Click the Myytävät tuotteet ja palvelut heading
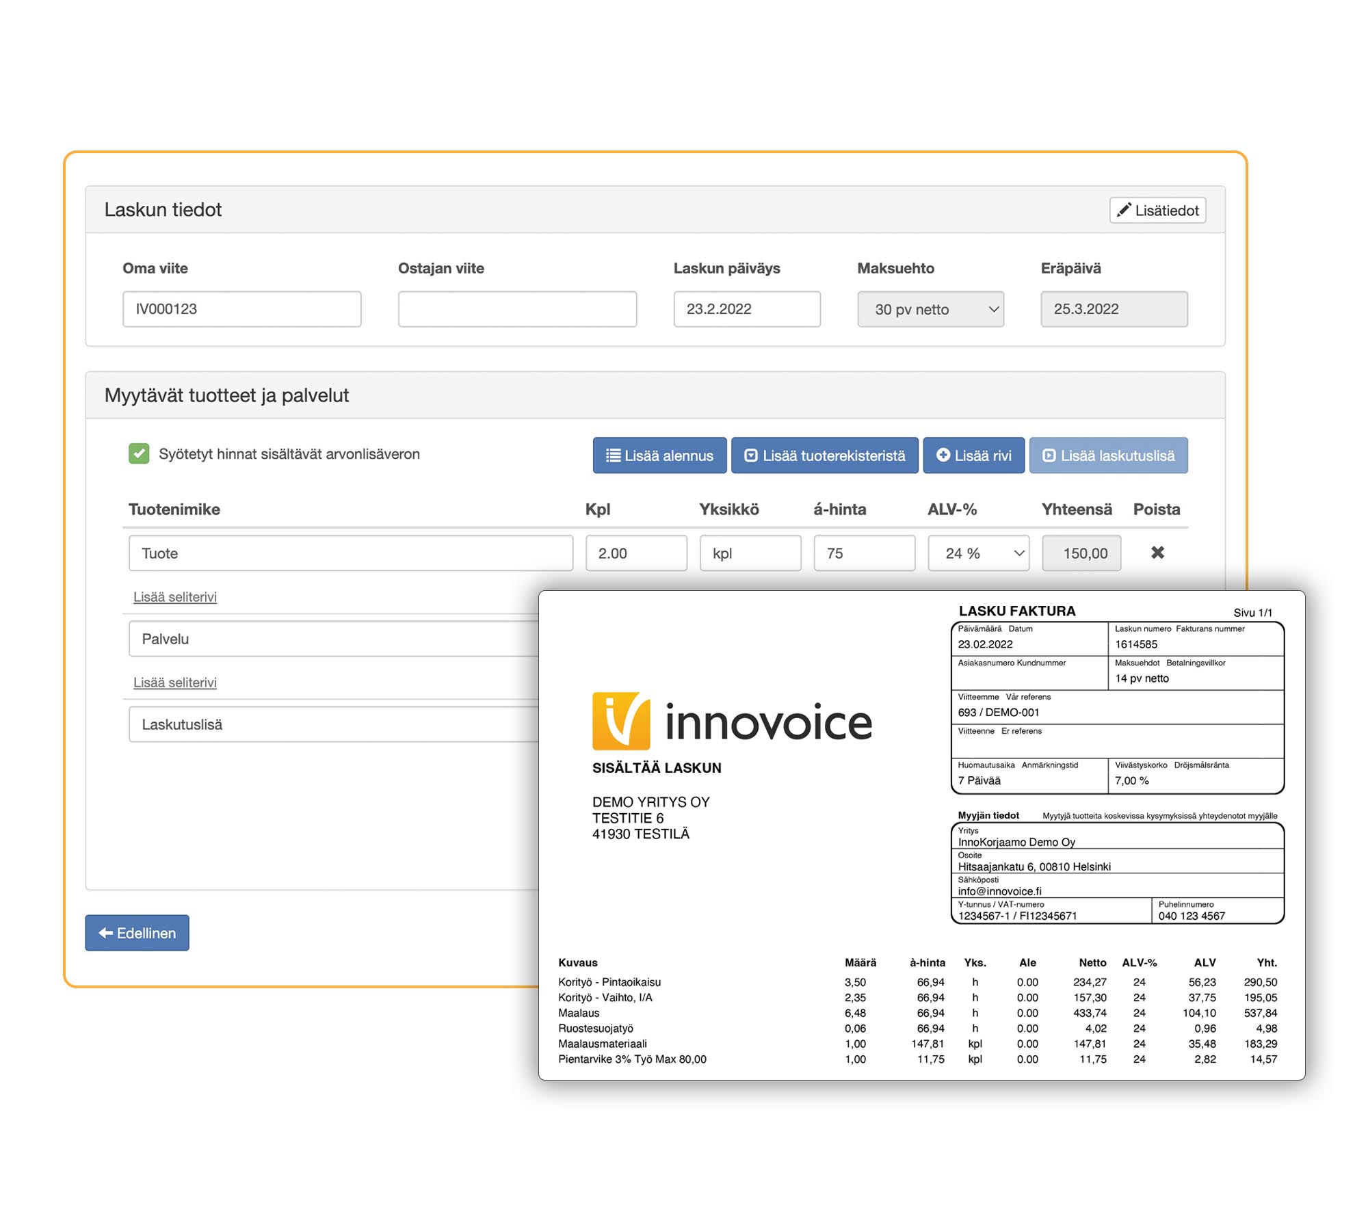The width and height of the screenshot is (1368, 1231). [x=226, y=395]
